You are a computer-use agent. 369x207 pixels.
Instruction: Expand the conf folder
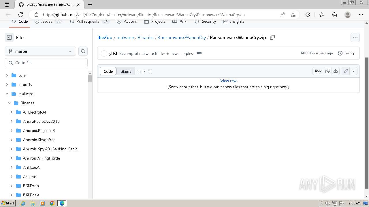(7, 75)
